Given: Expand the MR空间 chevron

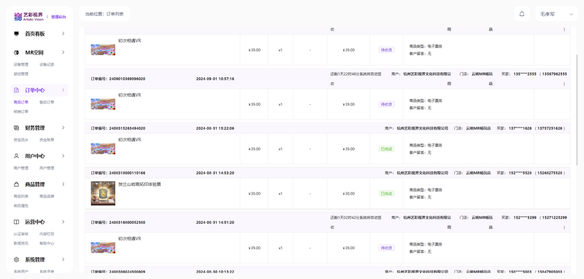Looking at the screenshot, I should 64,52.
